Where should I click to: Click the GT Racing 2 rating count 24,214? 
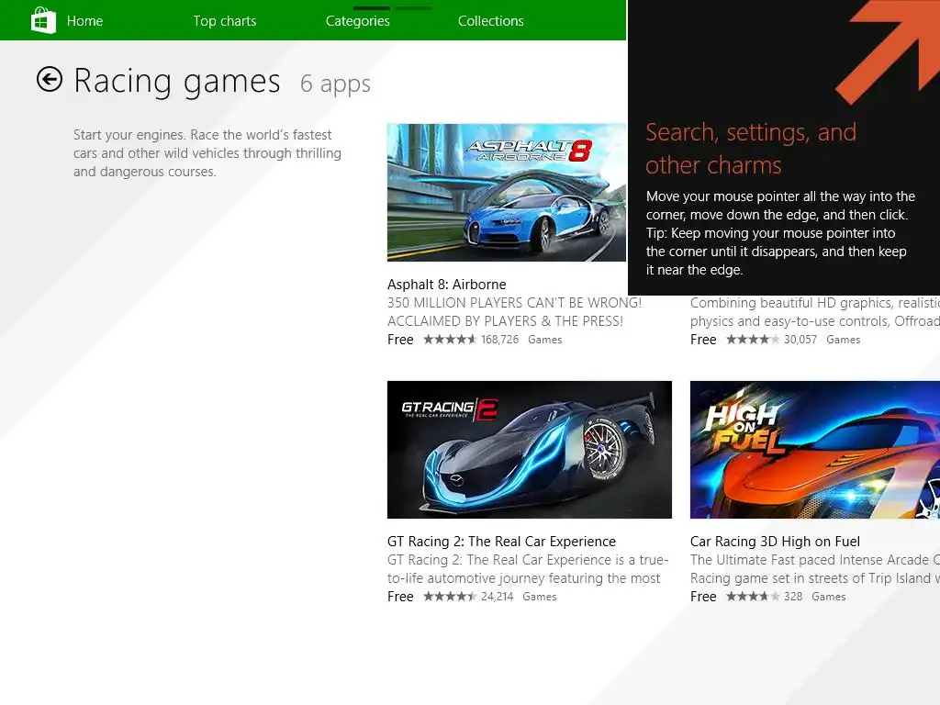(x=497, y=597)
